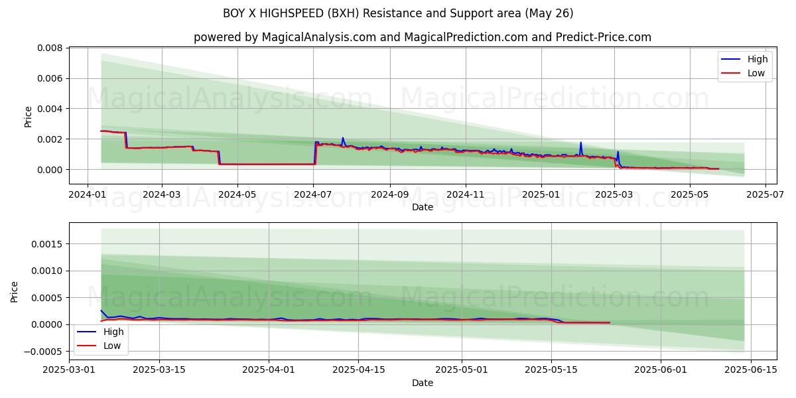Viewport: 796px width, 398px height.
Task: Click the 0.008 tick on top chart
Action: pos(50,48)
